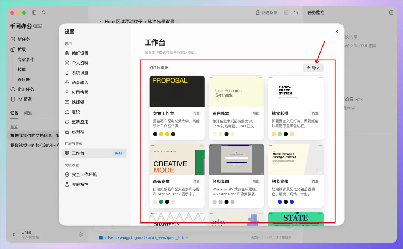Choose the 经典桌面 template thumbnail

click(x=237, y=159)
